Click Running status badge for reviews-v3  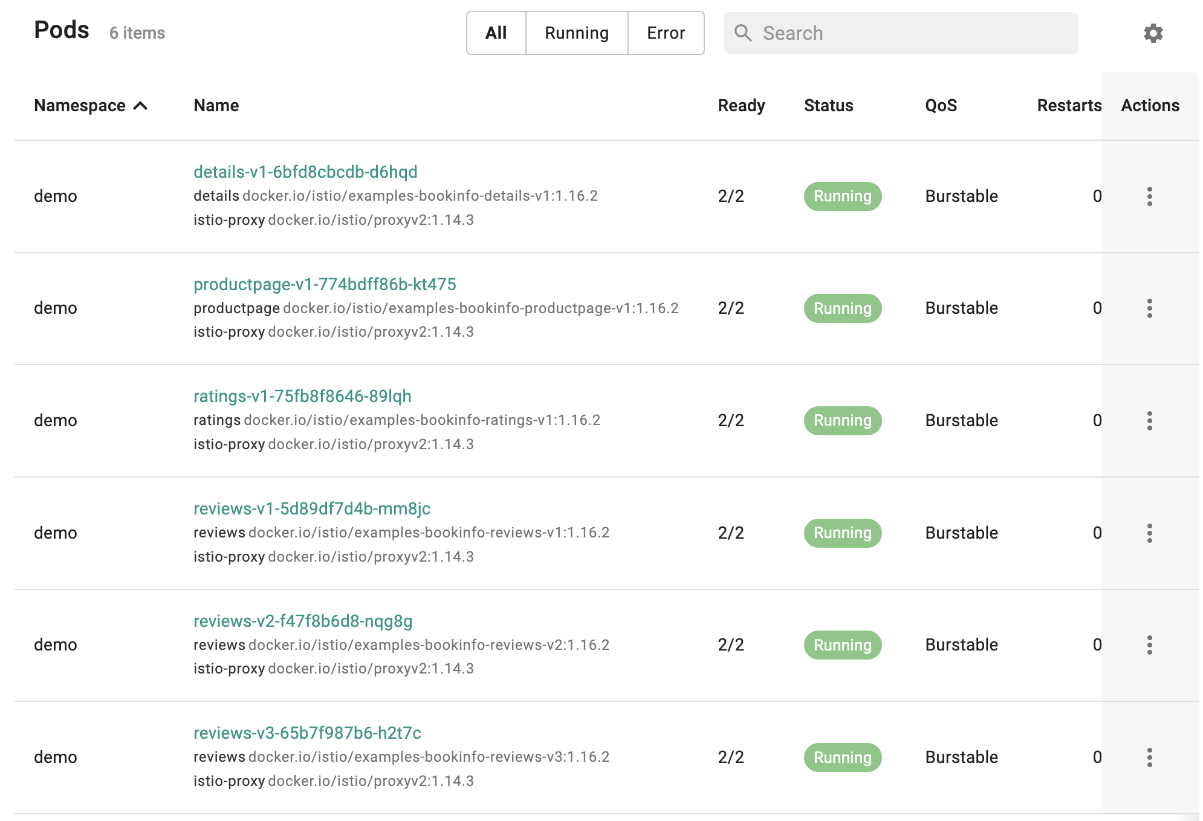[843, 758]
